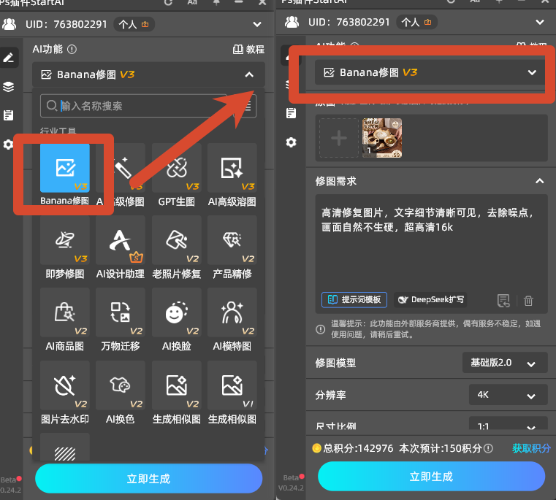556x500 pixels.
Task: Open layers icon in left panel sidebar
Action: [x=9, y=86]
